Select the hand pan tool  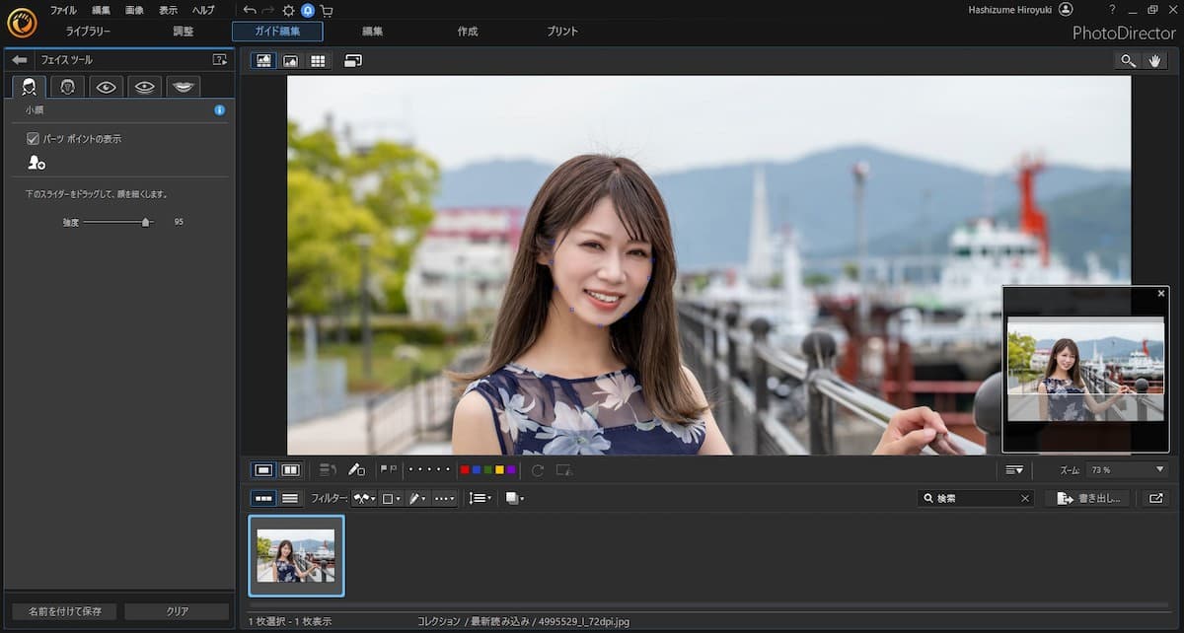pyautogui.click(x=1154, y=61)
